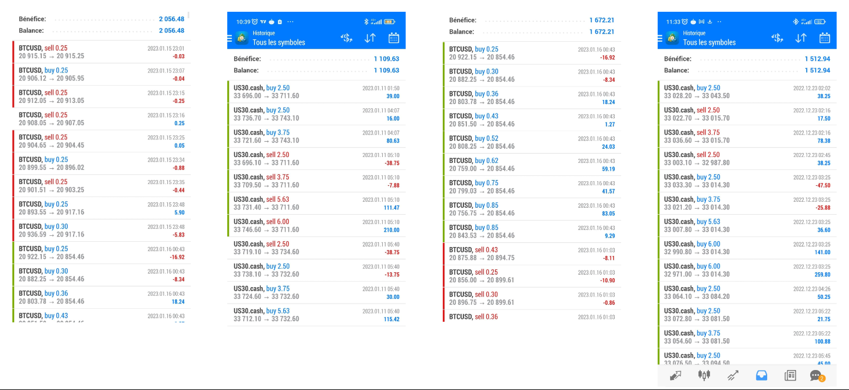
Task: Open the blue Mailbox inbox icon
Action: (761, 375)
